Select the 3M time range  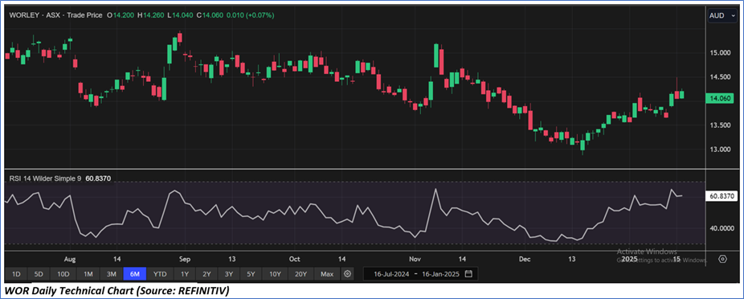pos(112,274)
